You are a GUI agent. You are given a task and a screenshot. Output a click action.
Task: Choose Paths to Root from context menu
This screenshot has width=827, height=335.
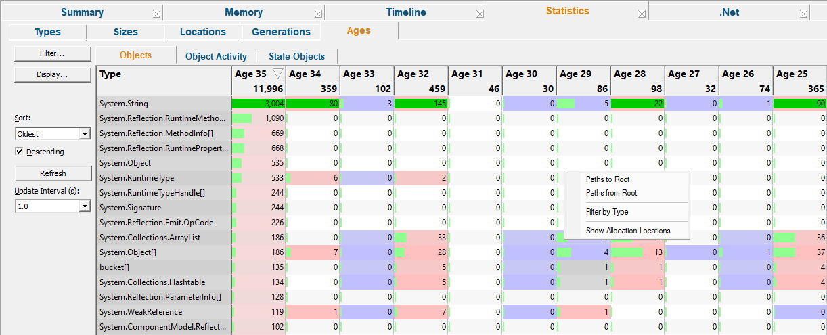coord(626,179)
